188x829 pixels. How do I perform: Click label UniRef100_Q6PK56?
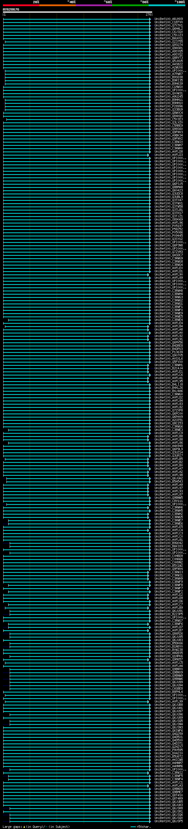coord(169,342)
